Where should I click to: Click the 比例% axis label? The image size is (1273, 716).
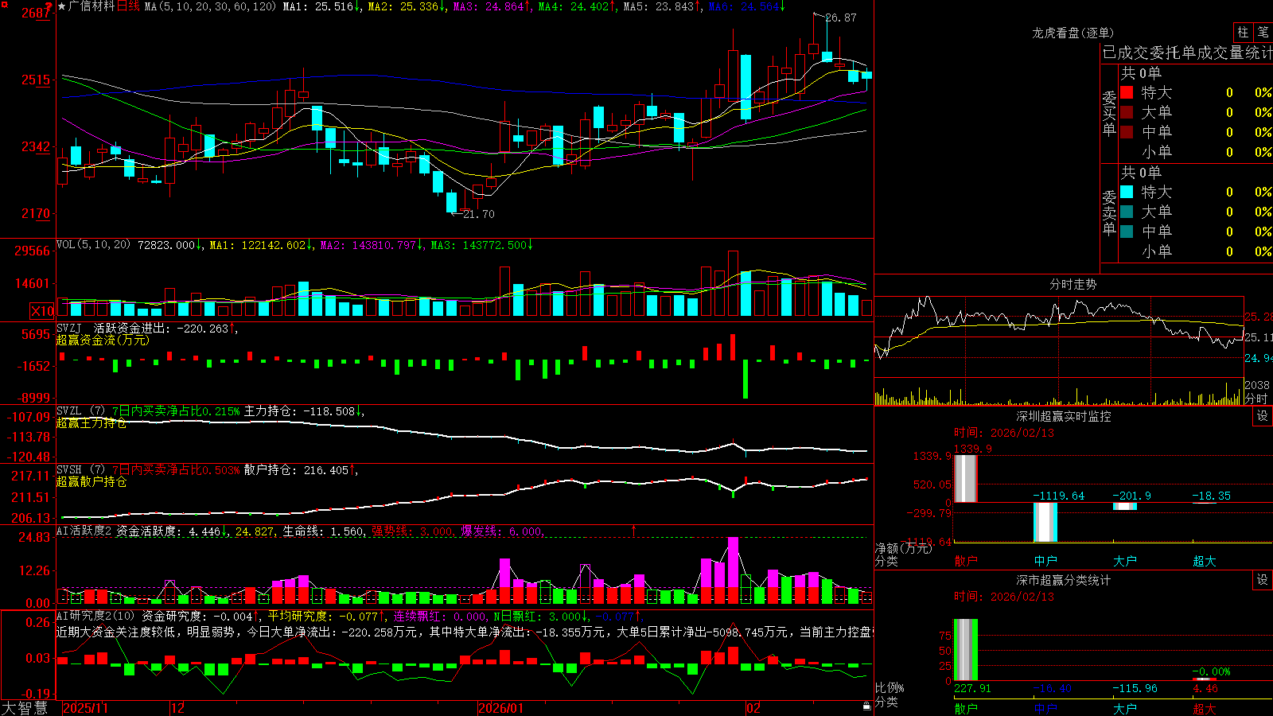point(890,688)
